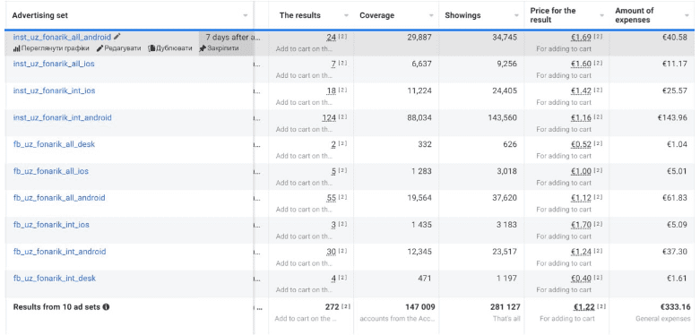Click the results value 30
The width and height of the screenshot is (700, 335).
(332, 252)
